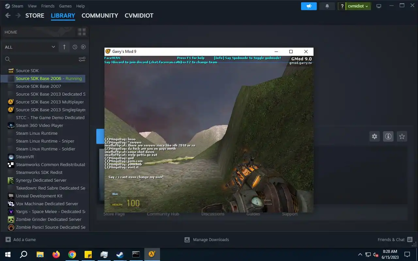Screen dimensions: 418x261
Task: Open Windows notification center
Action: click(x=407, y=254)
